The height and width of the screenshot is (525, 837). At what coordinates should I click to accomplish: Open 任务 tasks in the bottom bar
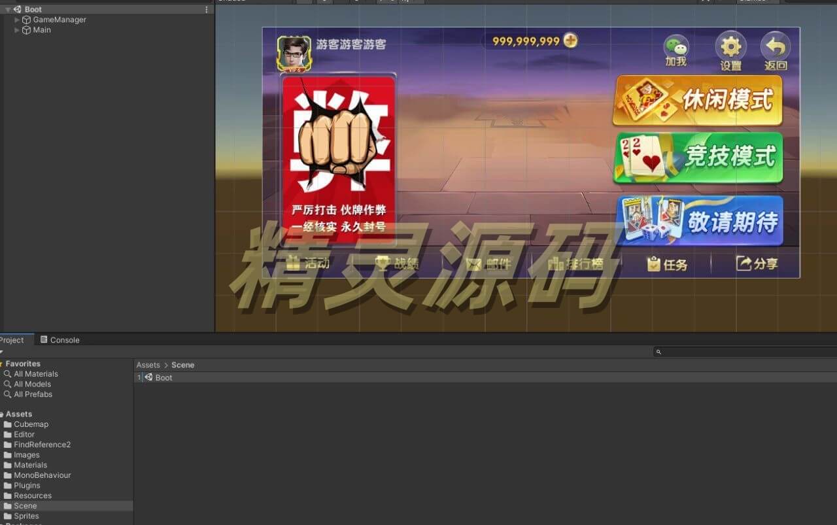[667, 263]
